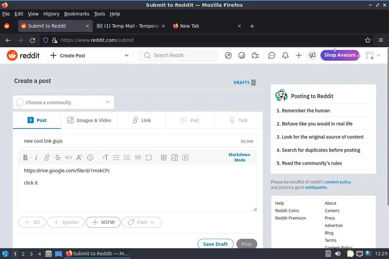Open file manager icon in taskbar
Viewport: 389px width, 259px height.
click(x=49, y=254)
